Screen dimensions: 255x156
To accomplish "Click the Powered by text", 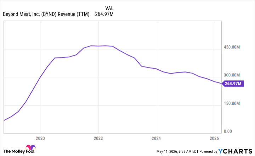I will (x=208, y=152).
